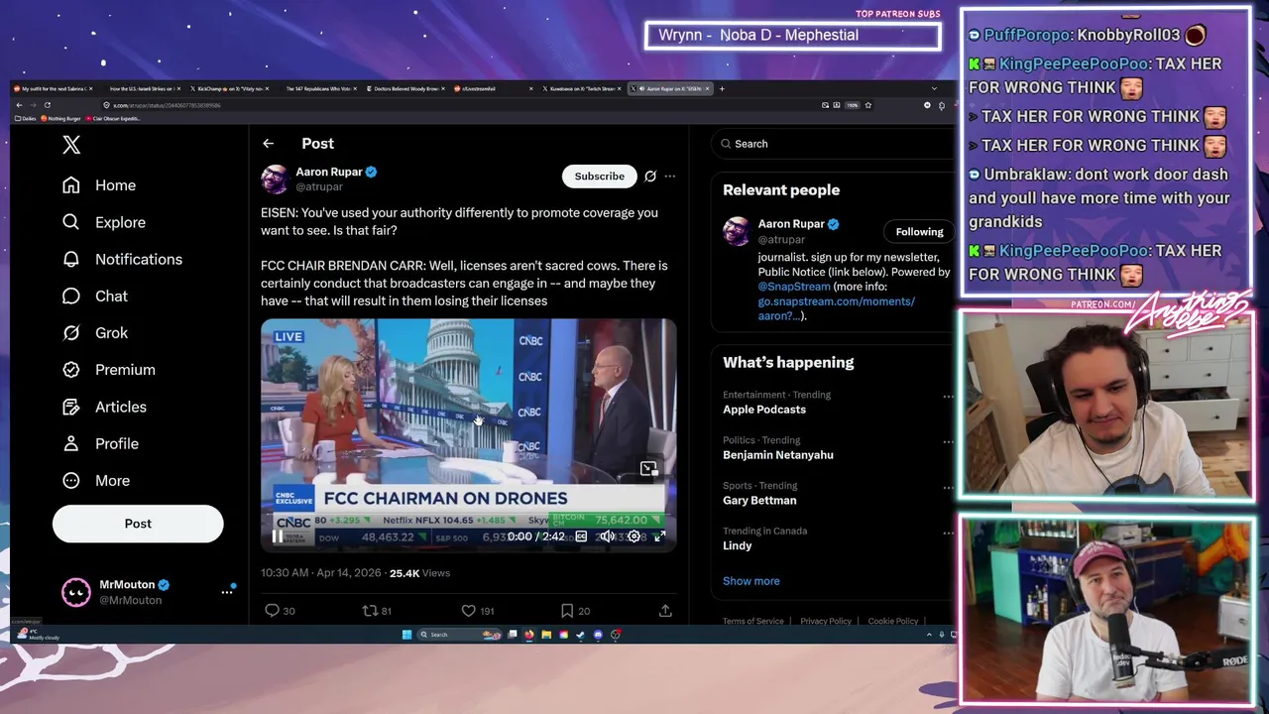The width and height of the screenshot is (1269, 714).
Task: Click the 25.4K Views count
Action: tap(419, 573)
